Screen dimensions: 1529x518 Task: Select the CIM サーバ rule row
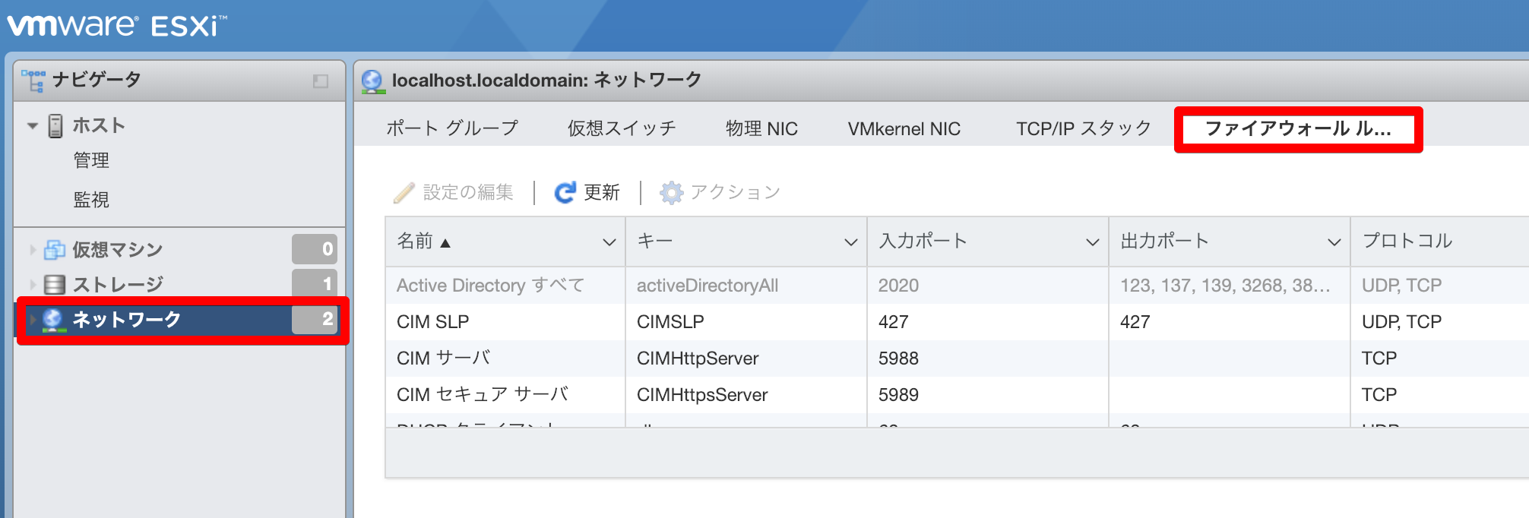pyautogui.click(x=957, y=358)
